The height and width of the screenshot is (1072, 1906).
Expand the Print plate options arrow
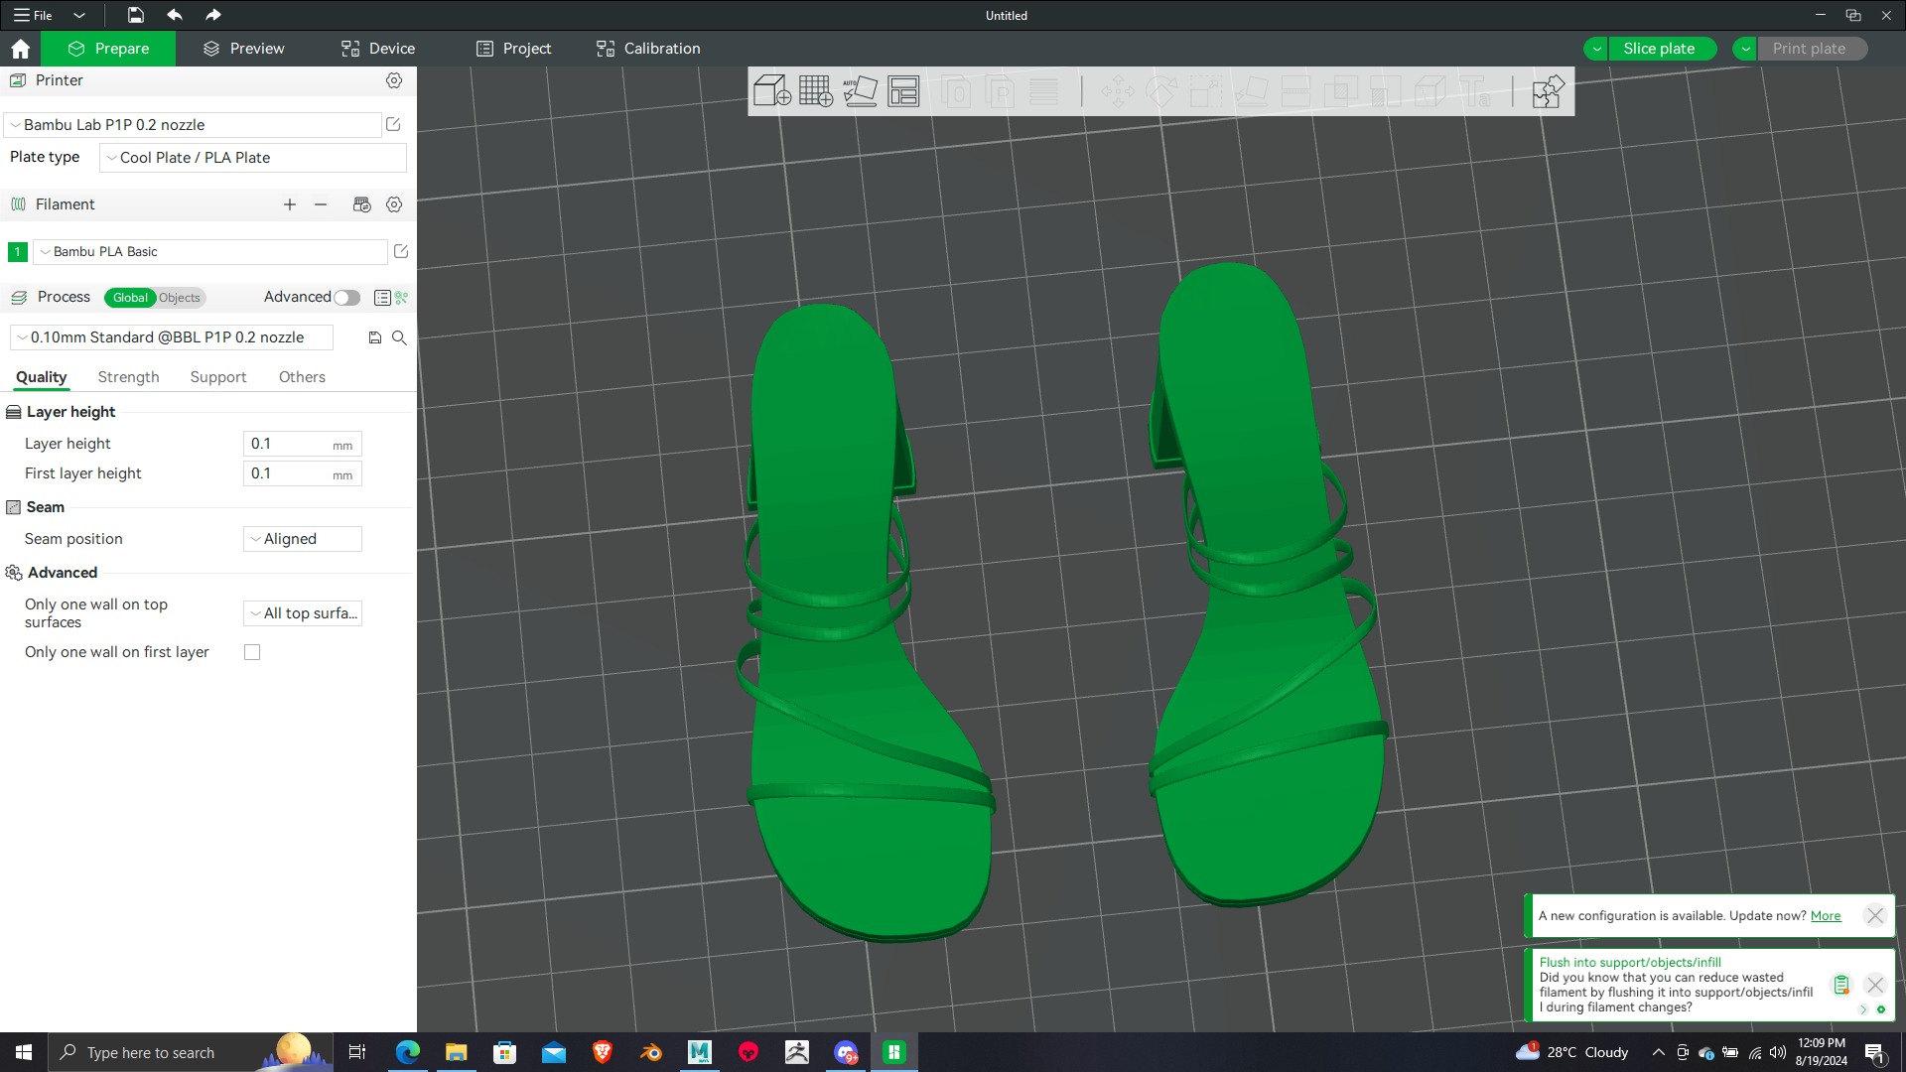1745,49
